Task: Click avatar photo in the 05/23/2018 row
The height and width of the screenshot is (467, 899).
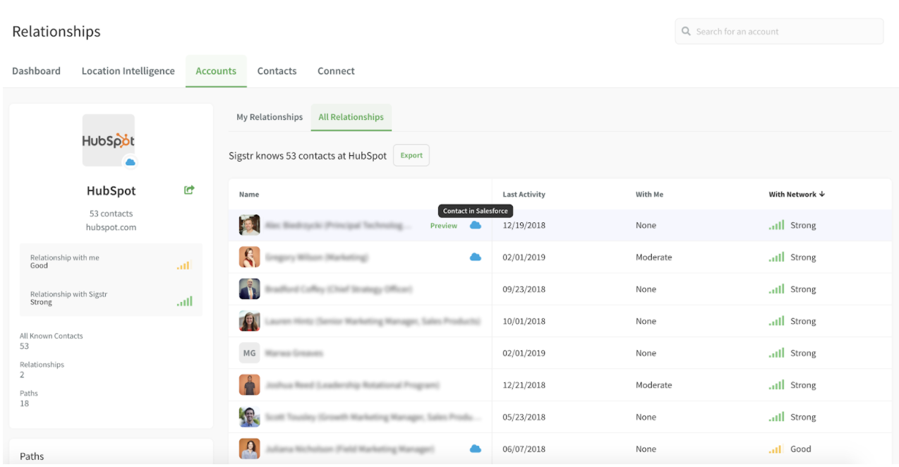Action: click(x=249, y=417)
